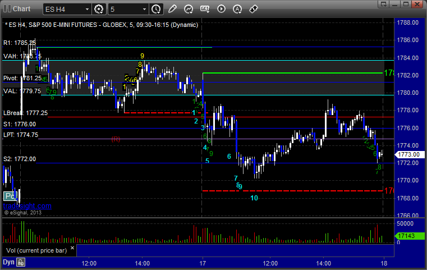Open the chart settings gear menu
The image size is (427, 270).
coord(99,10)
